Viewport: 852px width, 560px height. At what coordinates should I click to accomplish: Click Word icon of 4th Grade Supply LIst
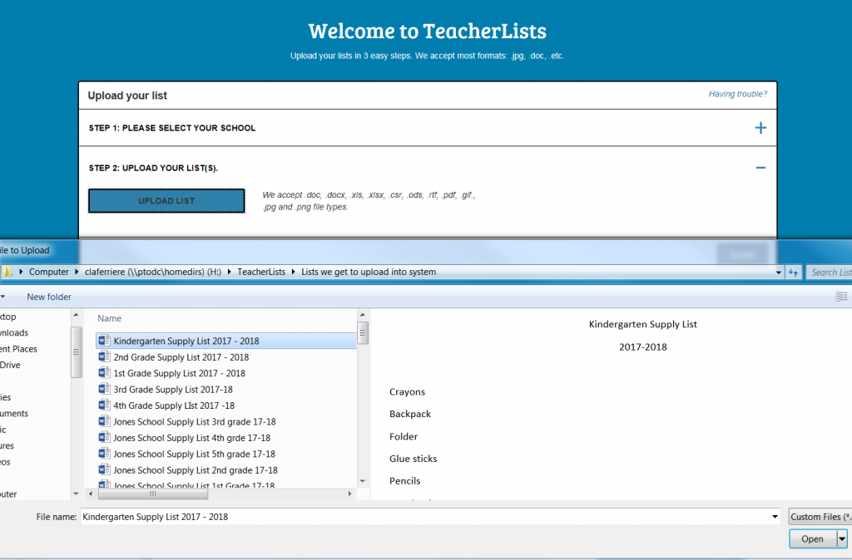[x=104, y=405]
